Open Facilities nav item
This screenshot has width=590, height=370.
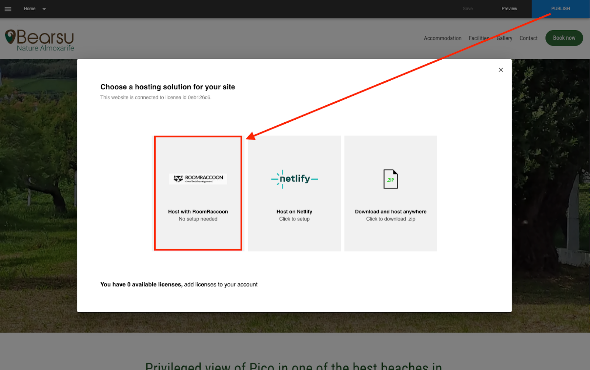(x=479, y=38)
